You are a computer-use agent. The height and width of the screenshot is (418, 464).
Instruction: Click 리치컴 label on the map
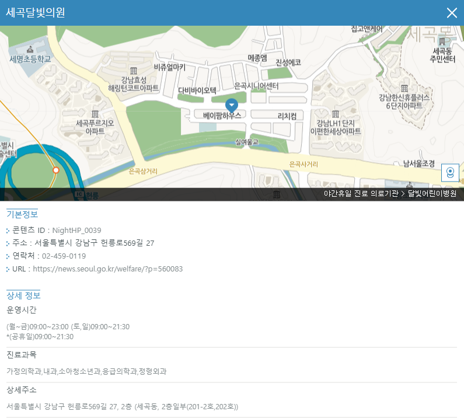click(287, 116)
